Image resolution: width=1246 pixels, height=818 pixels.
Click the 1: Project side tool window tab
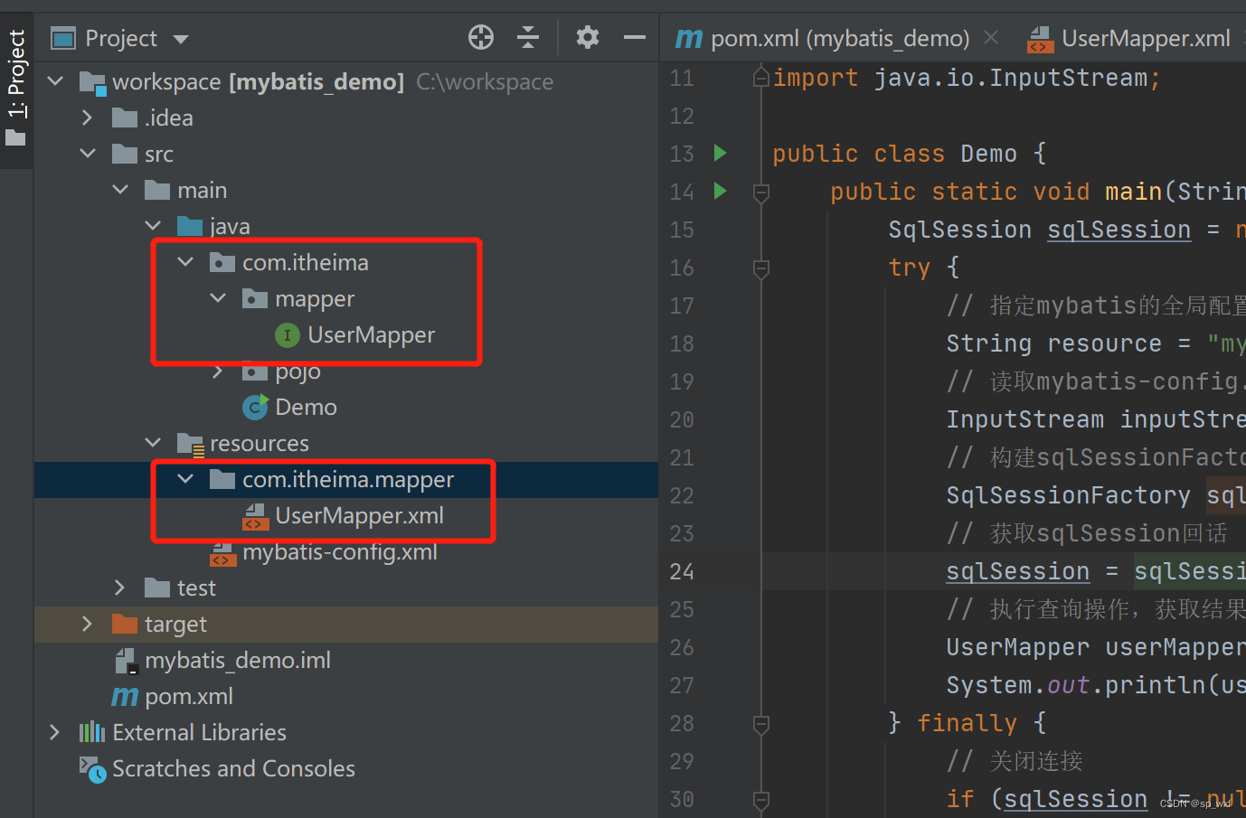[16, 88]
